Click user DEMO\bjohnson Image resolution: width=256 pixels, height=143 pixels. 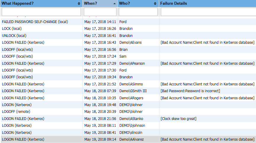(132, 125)
